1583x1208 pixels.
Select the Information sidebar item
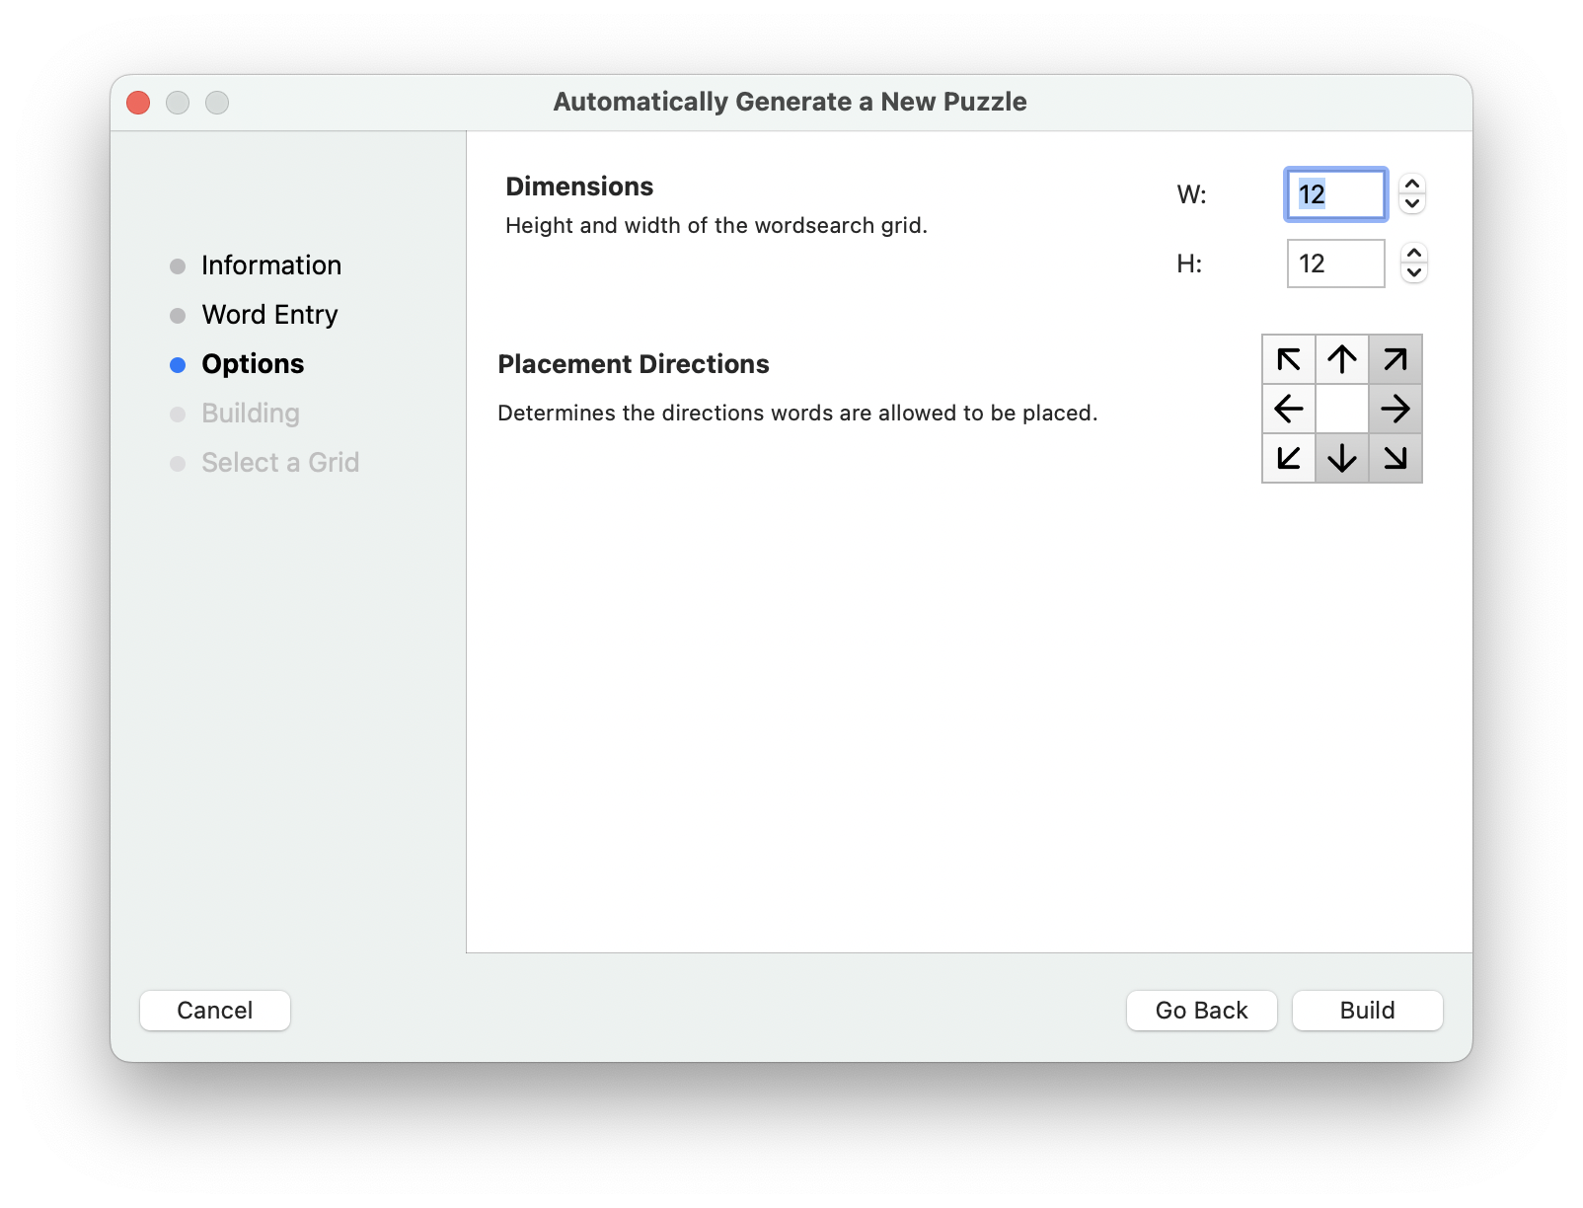tap(270, 265)
